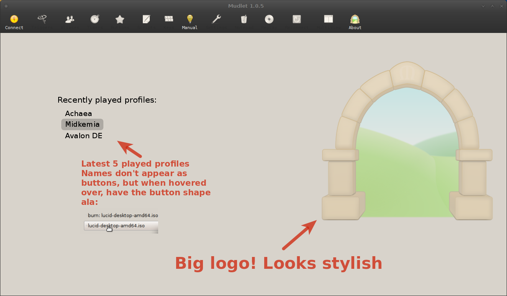Click the Reconnect circular arrow icon
Screen dimensions: 507x296
point(297,19)
